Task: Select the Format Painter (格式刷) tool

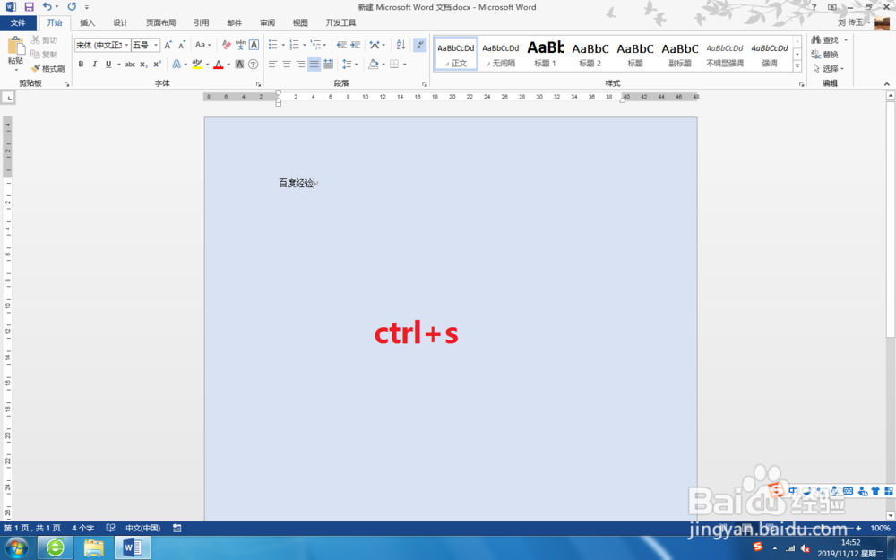Action: [47, 69]
